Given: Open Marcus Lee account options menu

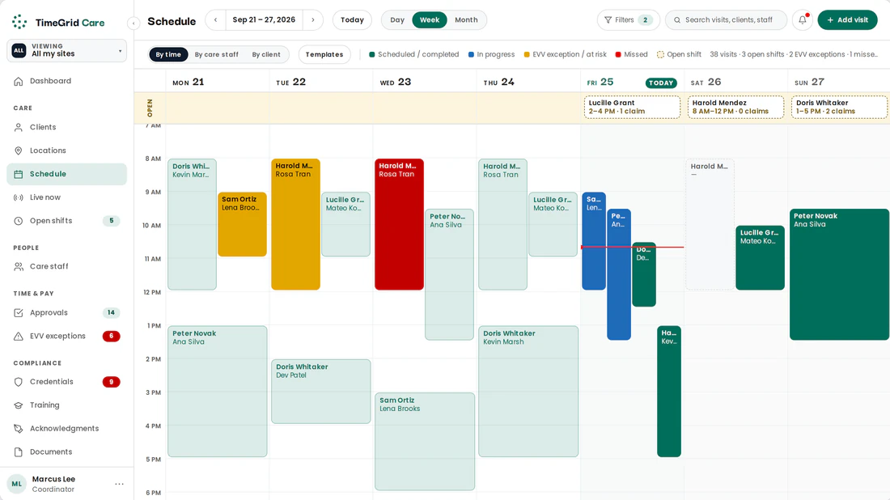Looking at the screenshot, I should 119,484.
